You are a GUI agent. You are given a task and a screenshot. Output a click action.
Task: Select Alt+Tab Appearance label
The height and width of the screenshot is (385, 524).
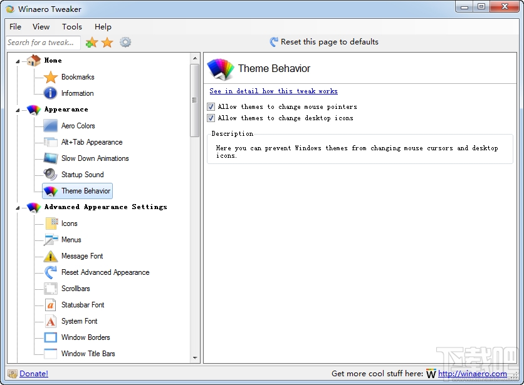[92, 142]
